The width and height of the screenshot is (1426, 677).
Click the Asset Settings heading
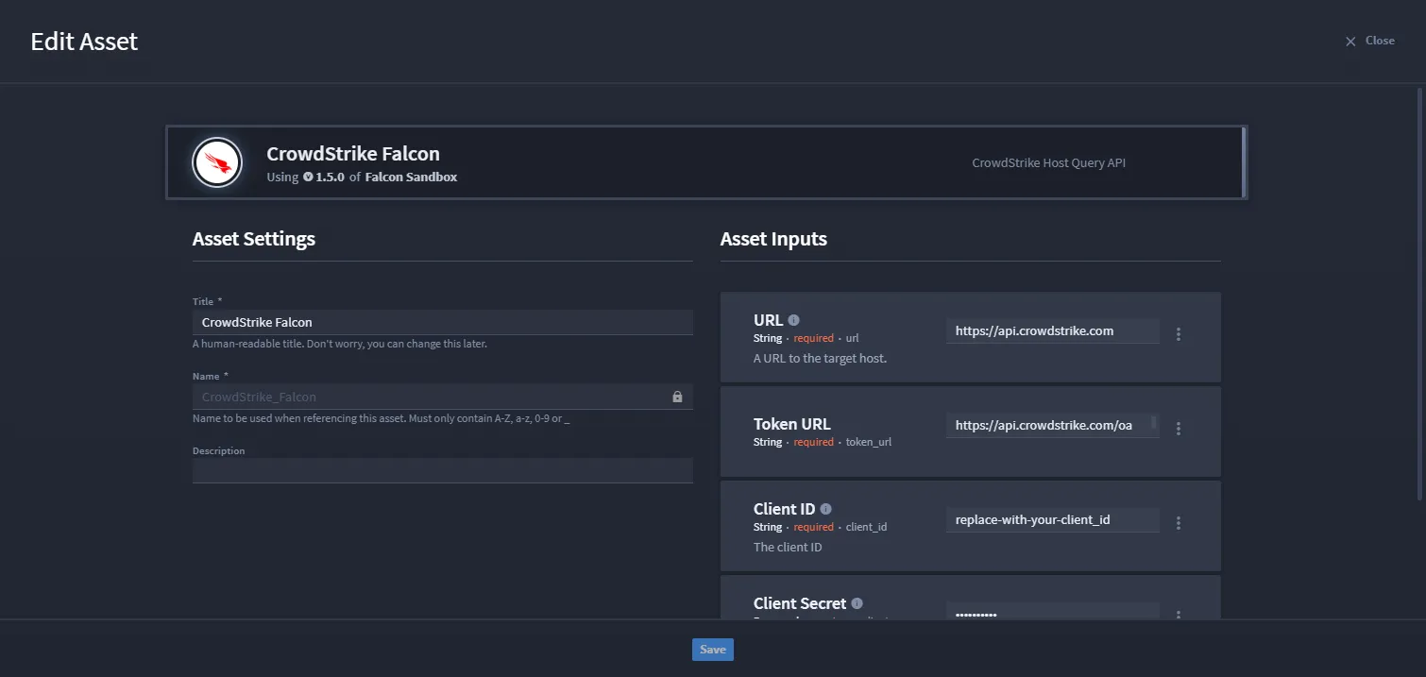(254, 239)
